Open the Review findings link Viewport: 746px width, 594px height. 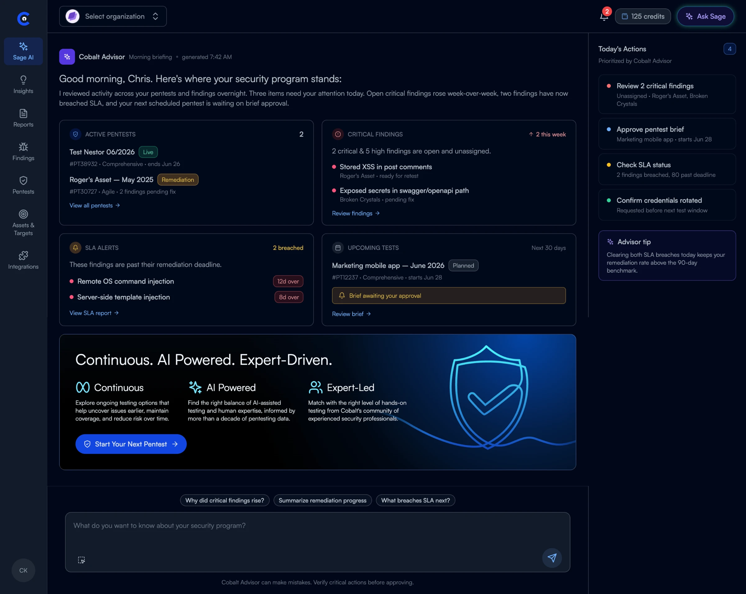[356, 213]
